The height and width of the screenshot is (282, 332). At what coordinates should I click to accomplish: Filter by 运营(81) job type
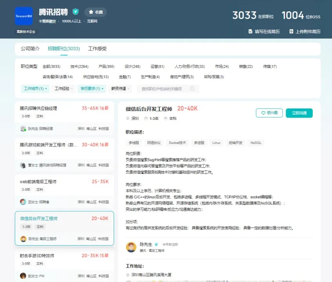click(x=158, y=67)
